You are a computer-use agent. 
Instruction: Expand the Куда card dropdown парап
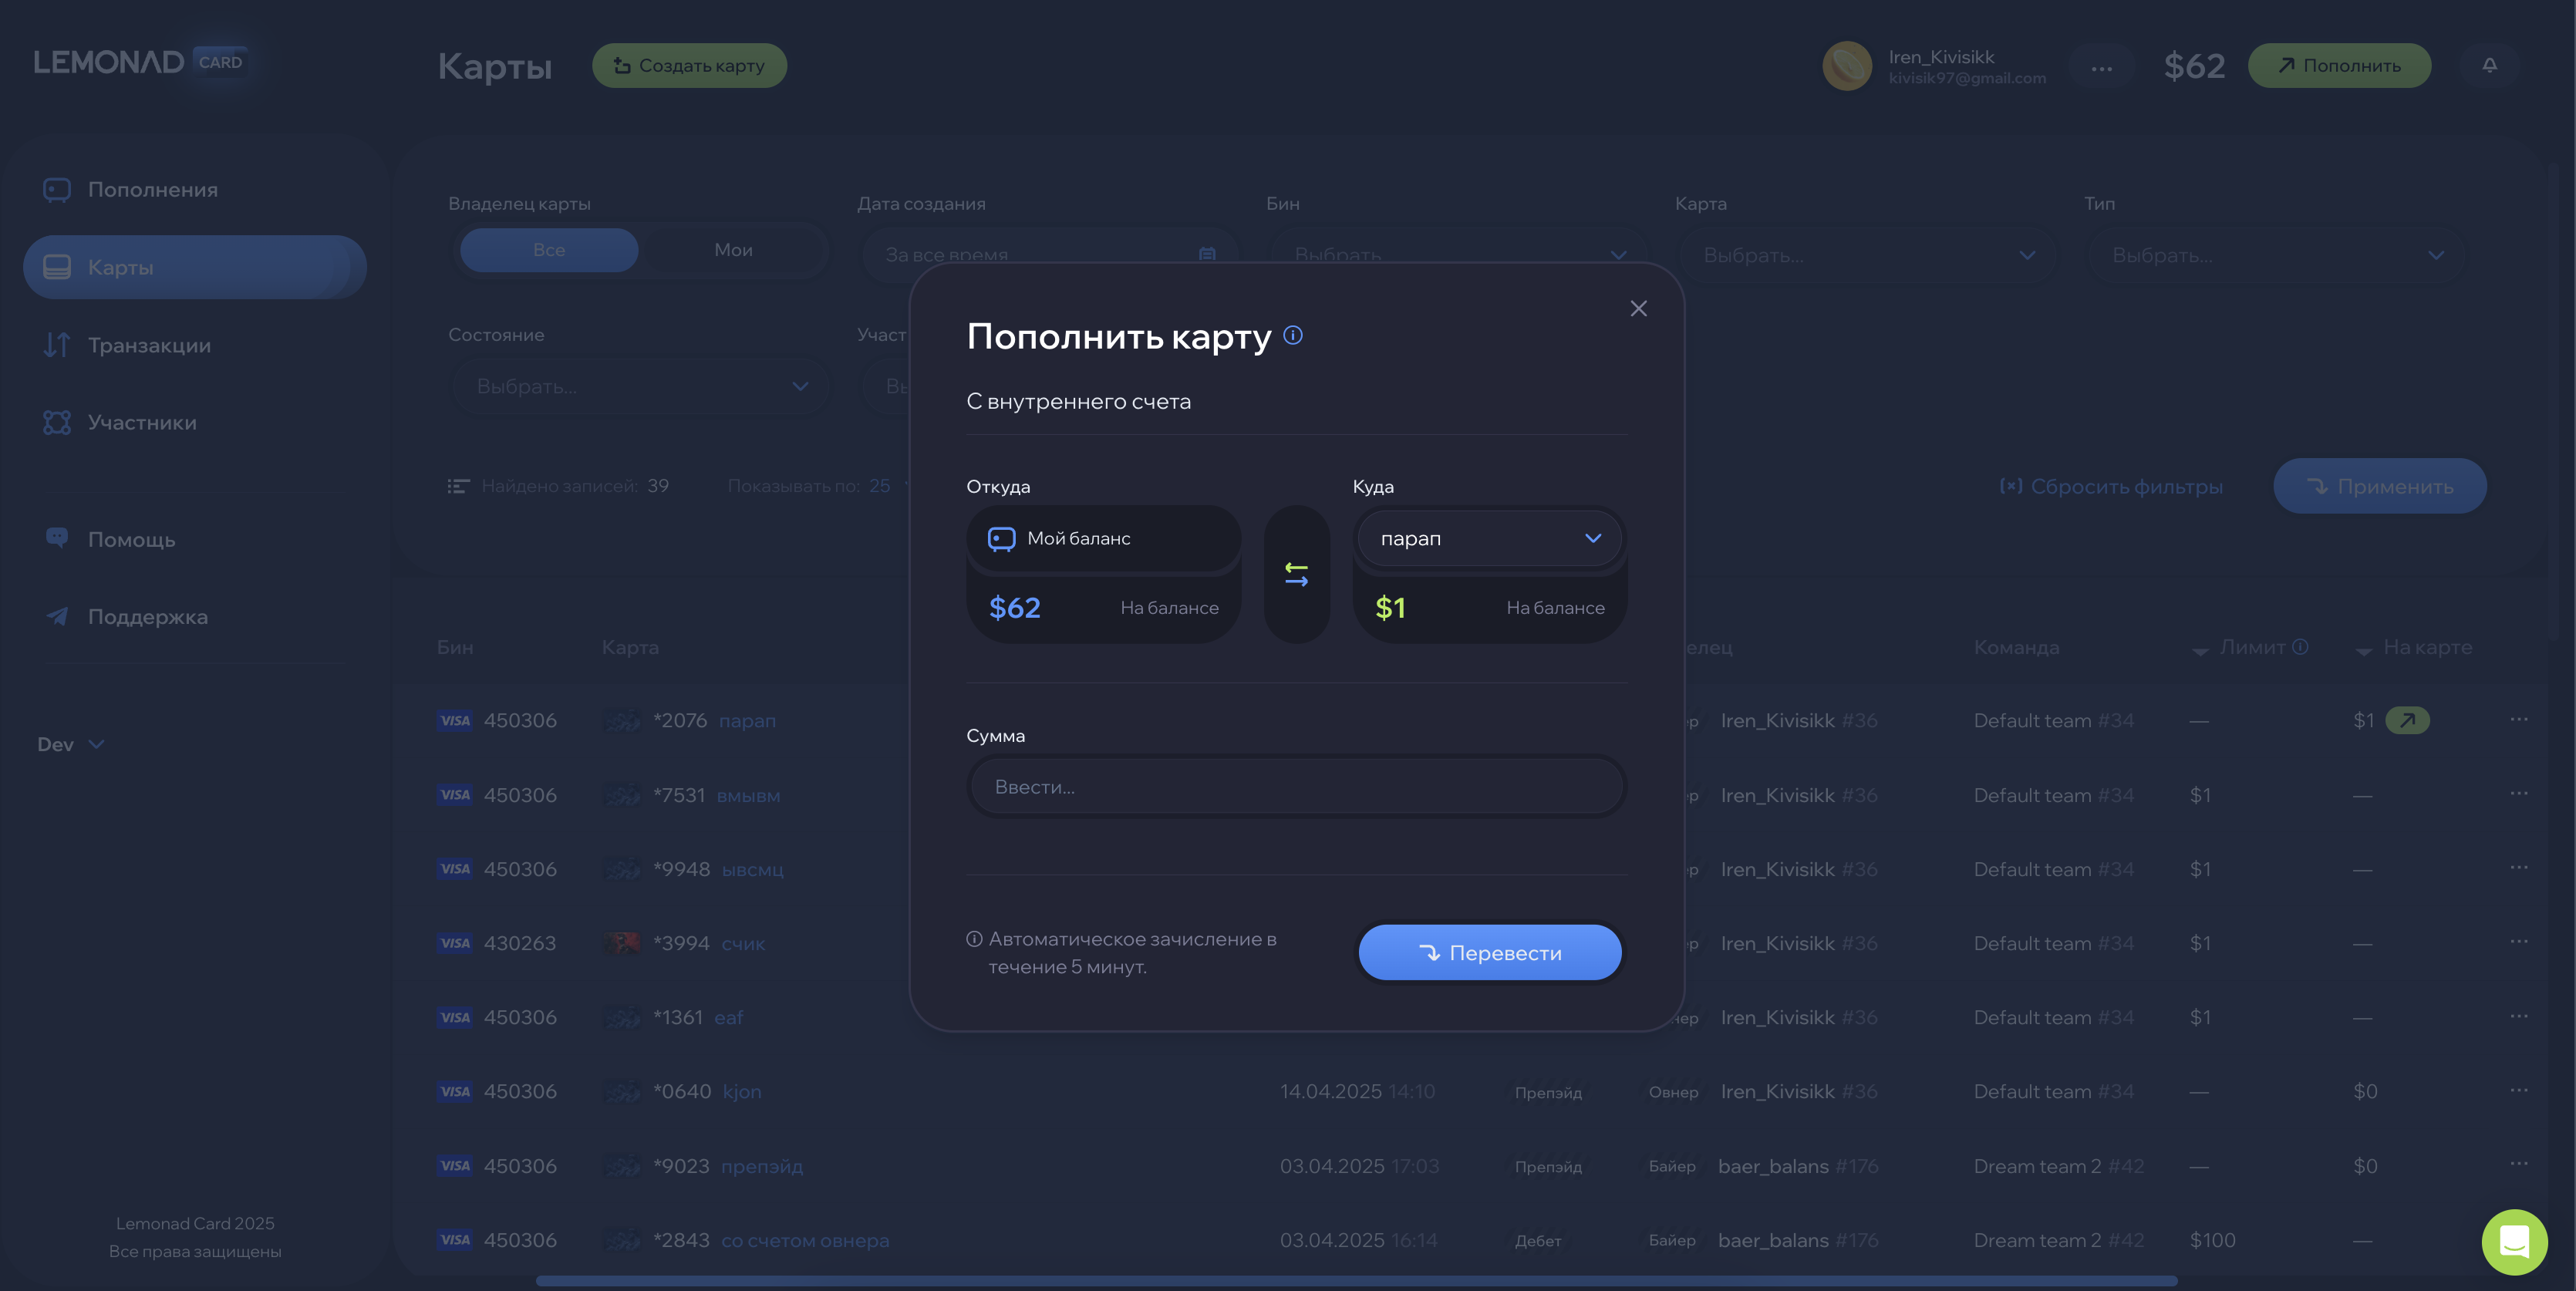pyautogui.click(x=1488, y=539)
